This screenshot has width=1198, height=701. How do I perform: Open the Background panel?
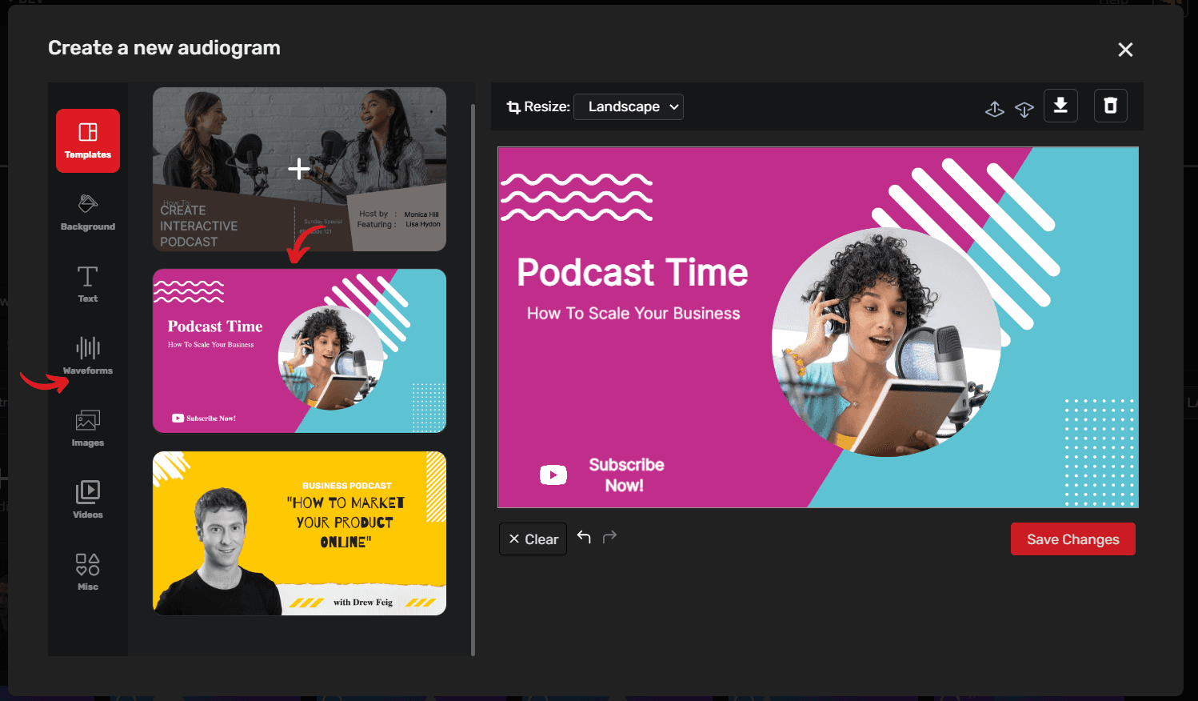pos(87,212)
